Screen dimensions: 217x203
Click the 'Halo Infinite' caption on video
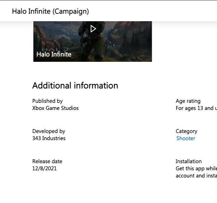54,54
